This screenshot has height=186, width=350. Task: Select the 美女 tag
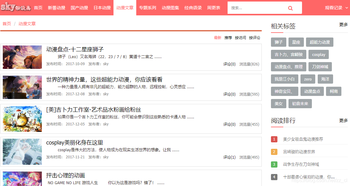279,104
